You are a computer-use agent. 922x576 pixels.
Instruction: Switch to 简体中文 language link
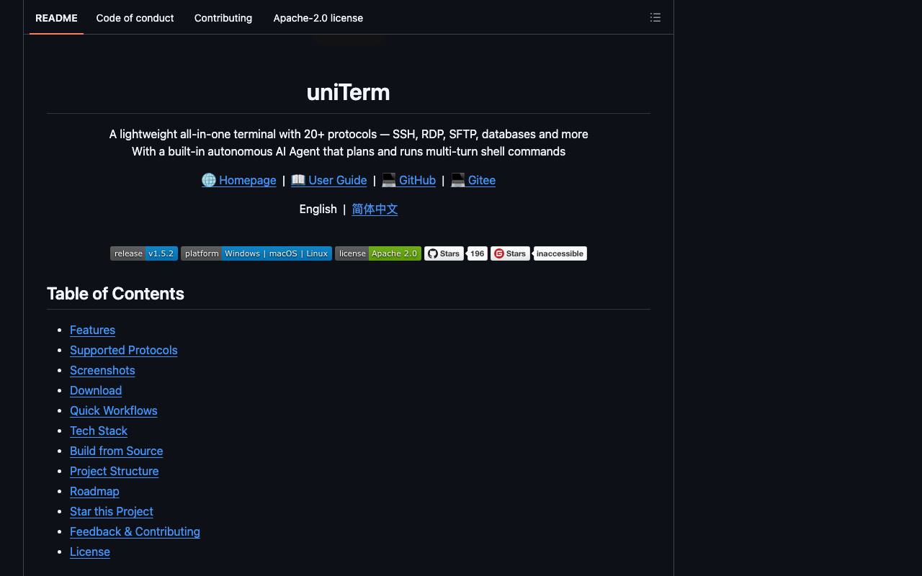(x=375, y=209)
